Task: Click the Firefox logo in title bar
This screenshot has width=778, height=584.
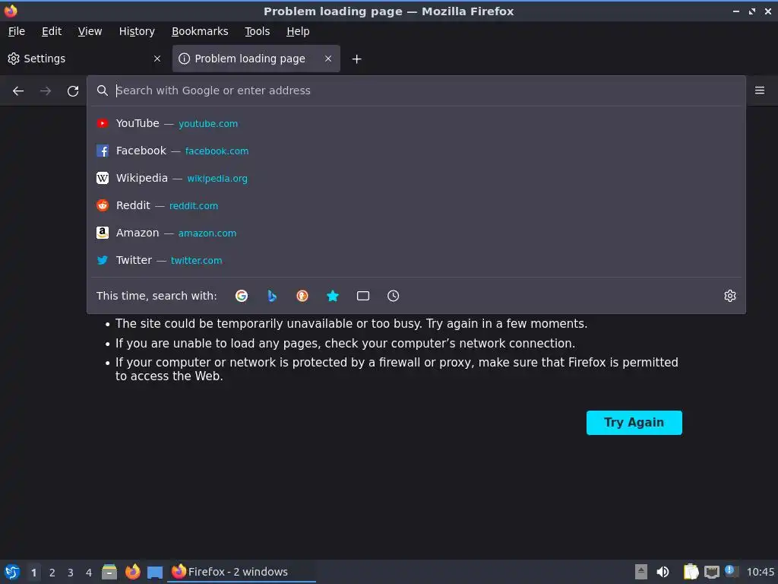Action: (11, 11)
